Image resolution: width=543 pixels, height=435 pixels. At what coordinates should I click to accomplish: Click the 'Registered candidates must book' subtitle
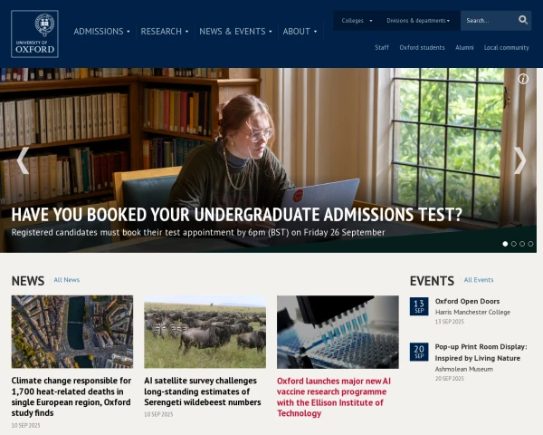pos(198,232)
